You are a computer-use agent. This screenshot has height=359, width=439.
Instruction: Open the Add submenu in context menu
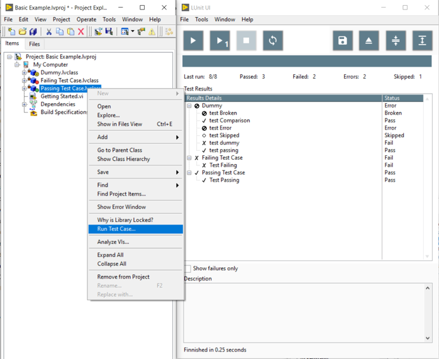(136, 137)
